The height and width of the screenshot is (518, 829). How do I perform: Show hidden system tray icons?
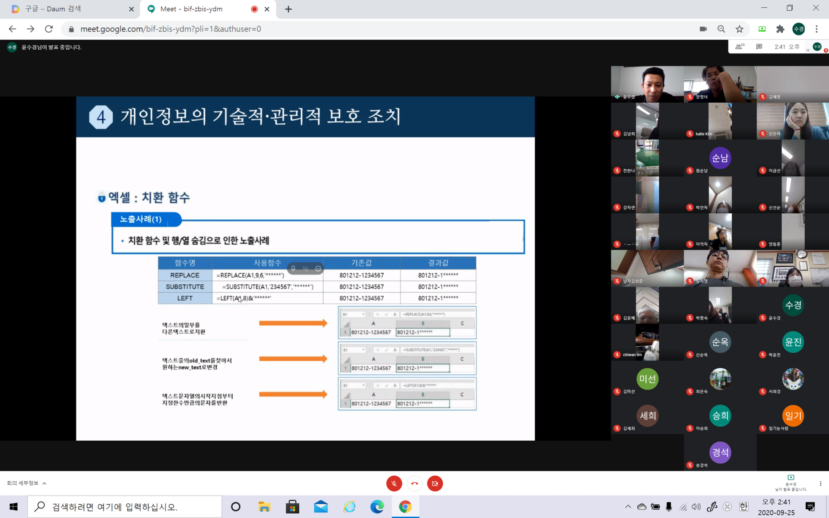(x=628, y=506)
